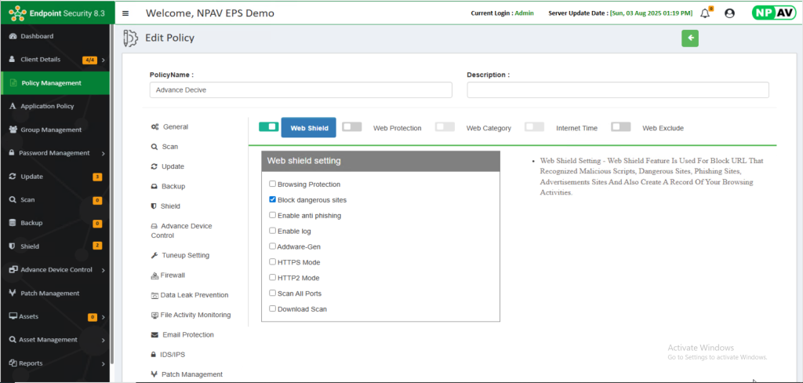This screenshot has width=803, height=383.
Task: Open Application Policy in sidebar
Action: 47,106
